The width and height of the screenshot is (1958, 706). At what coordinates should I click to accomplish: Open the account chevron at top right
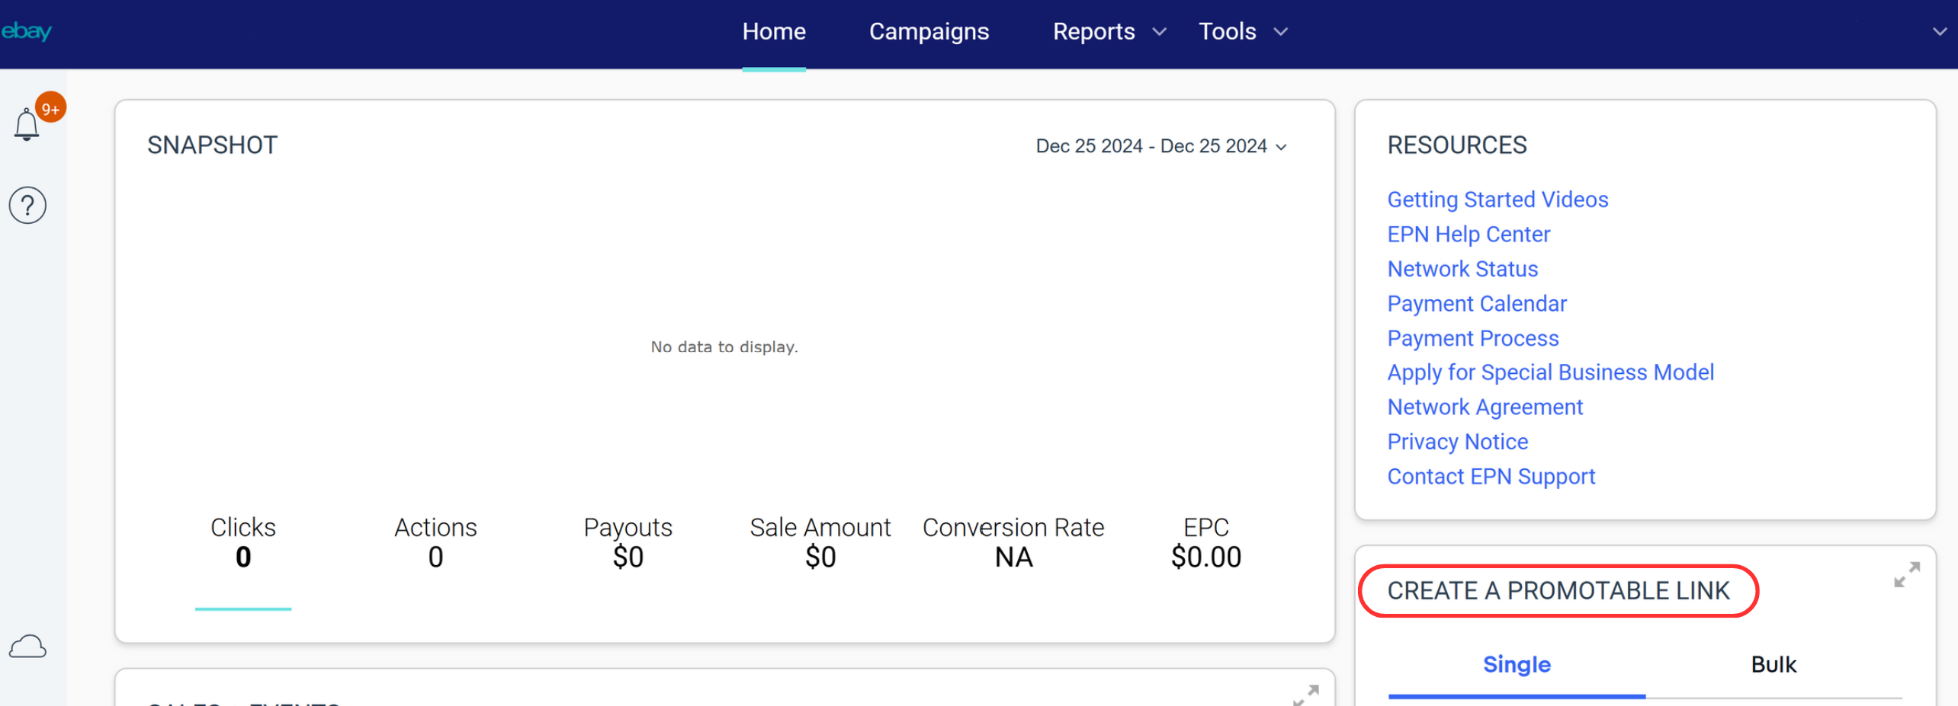coord(1940,32)
